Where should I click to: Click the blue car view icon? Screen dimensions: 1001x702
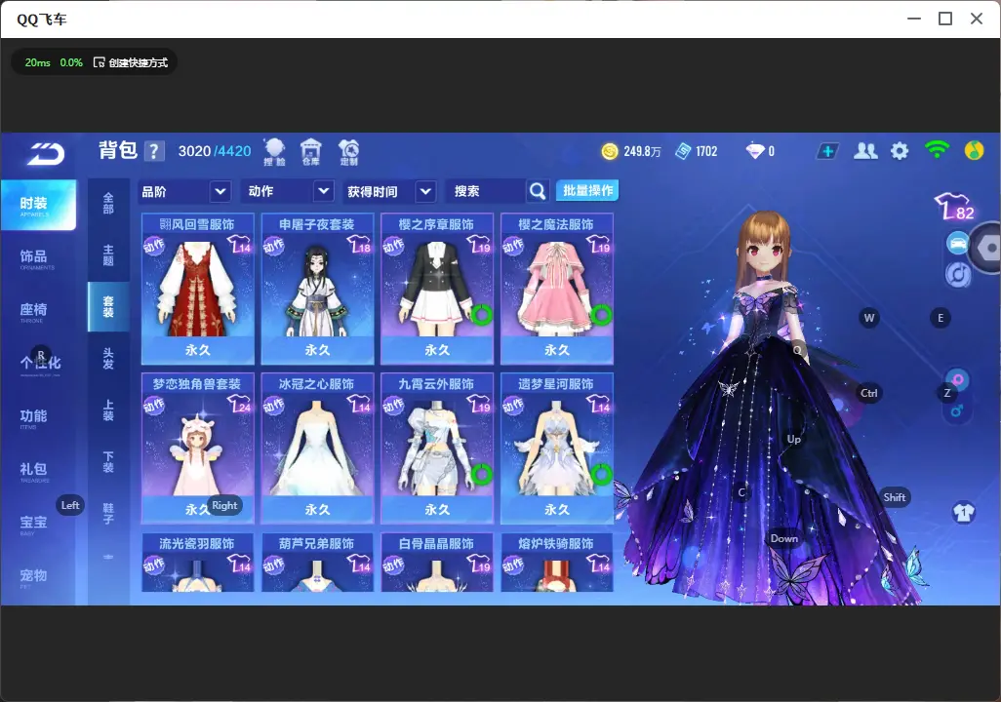[958, 244]
